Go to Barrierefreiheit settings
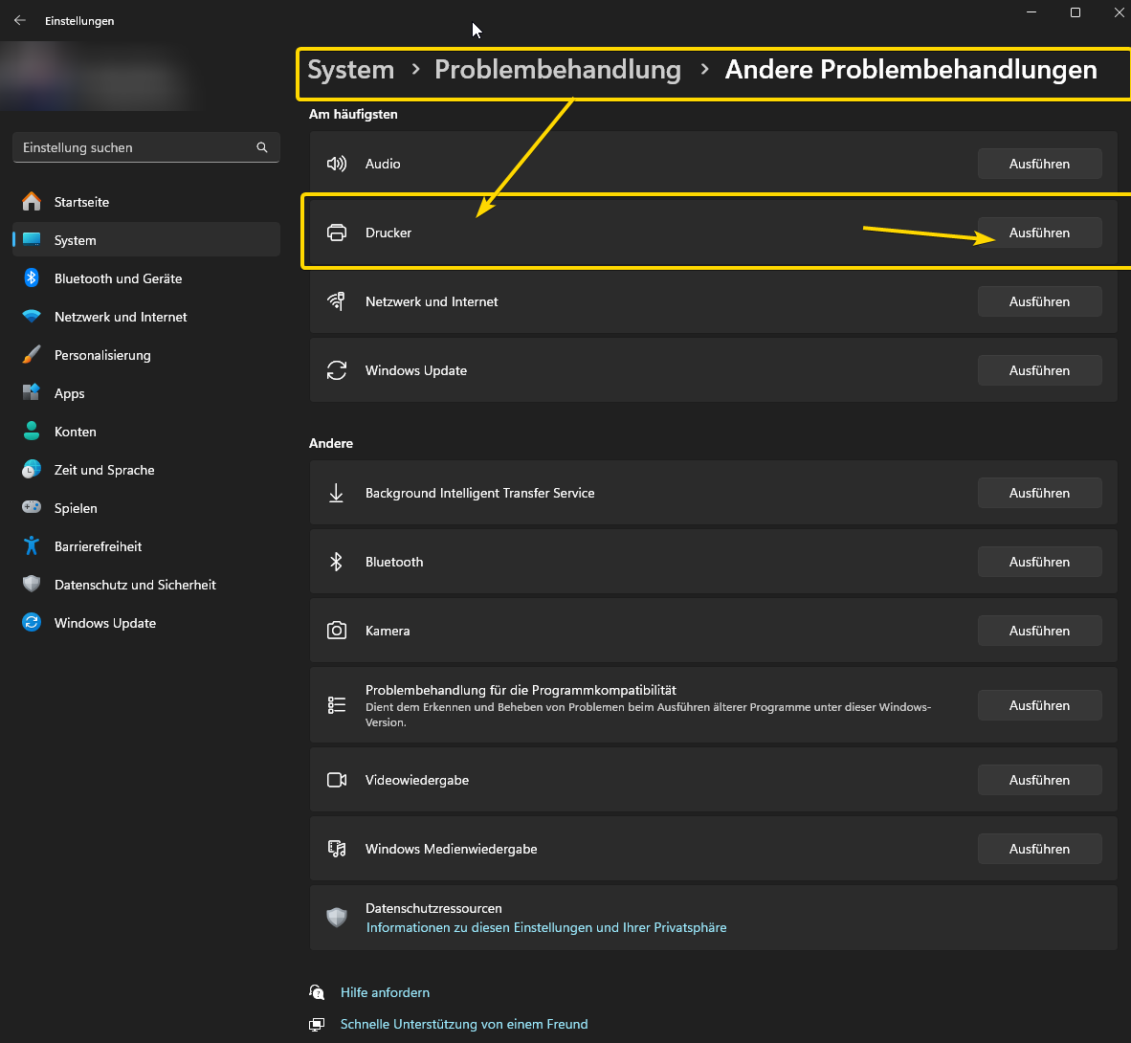This screenshot has width=1131, height=1043. point(98,546)
